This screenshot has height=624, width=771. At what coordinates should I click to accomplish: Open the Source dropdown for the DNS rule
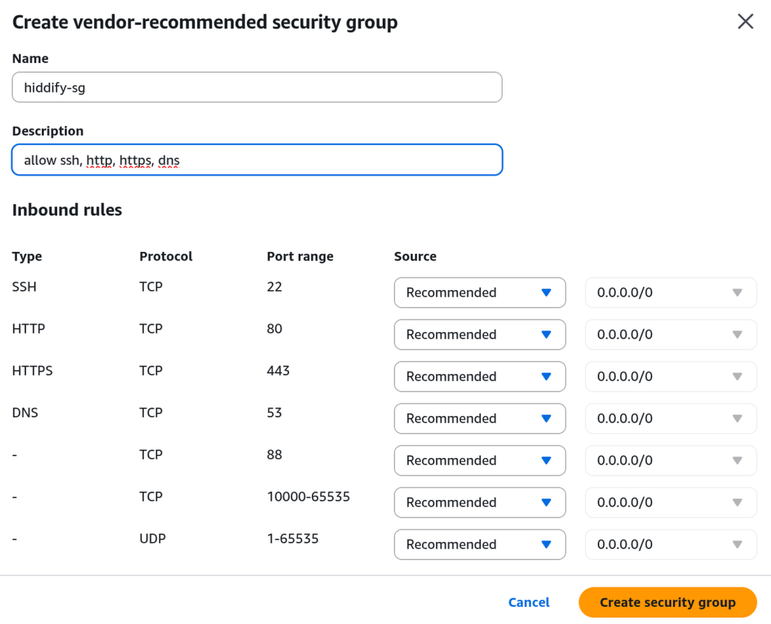[479, 419]
